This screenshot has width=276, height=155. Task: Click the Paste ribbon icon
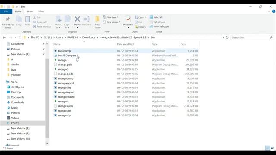pyautogui.click(x=28, y=19)
